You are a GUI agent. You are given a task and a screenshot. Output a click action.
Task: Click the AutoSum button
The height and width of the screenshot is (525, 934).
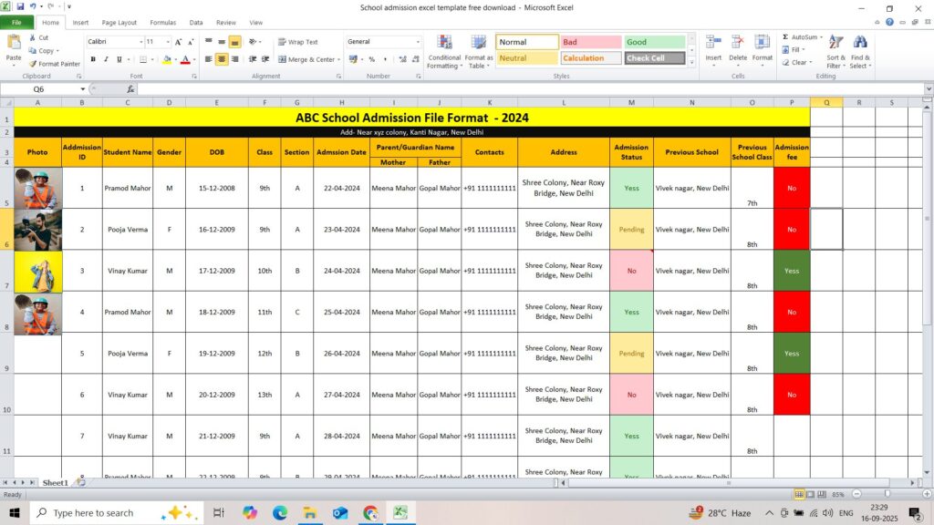(800, 37)
